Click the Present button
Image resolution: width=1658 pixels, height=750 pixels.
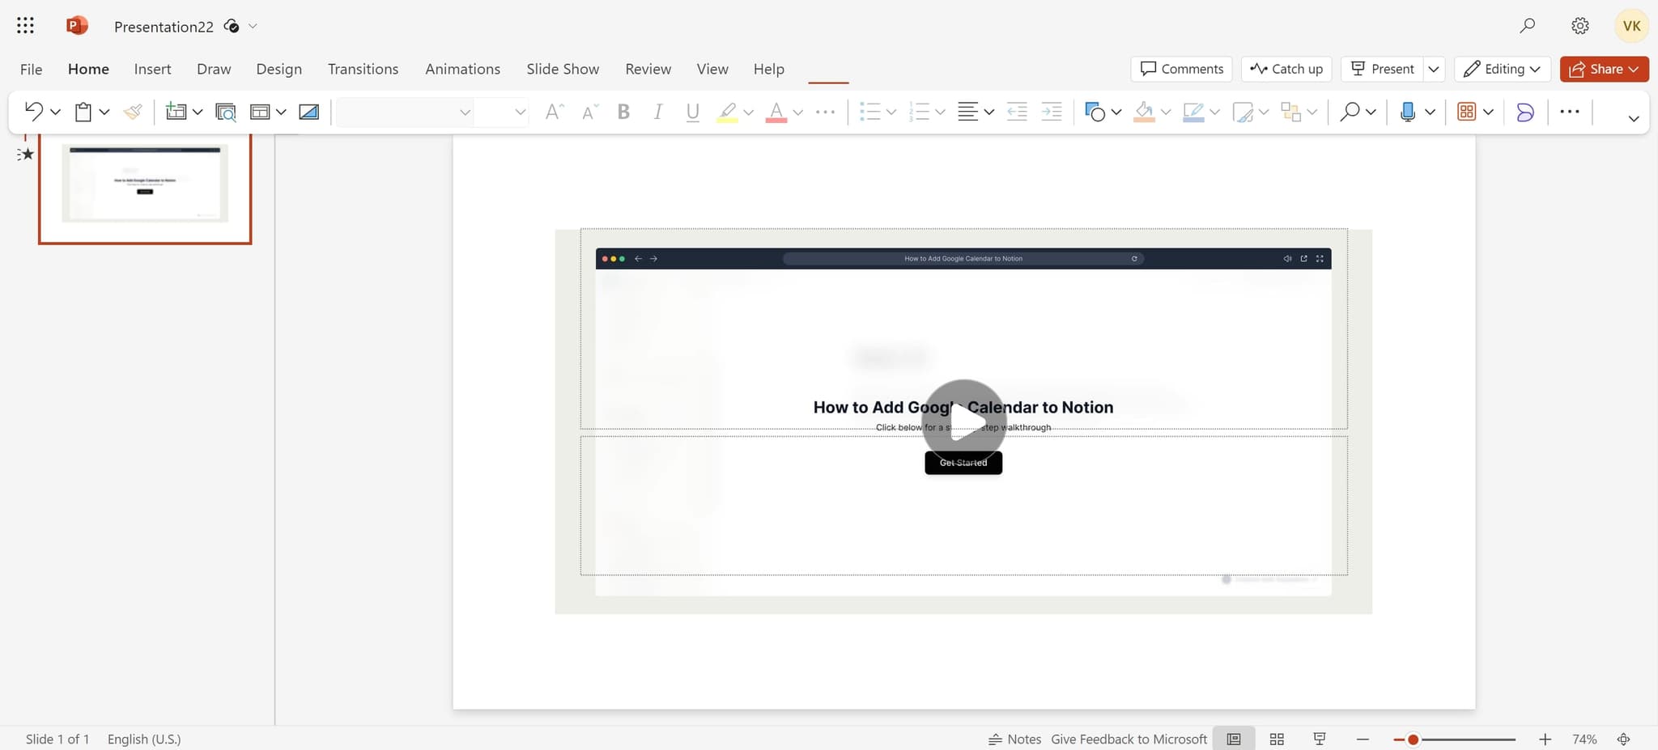click(x=1383, y=69)
